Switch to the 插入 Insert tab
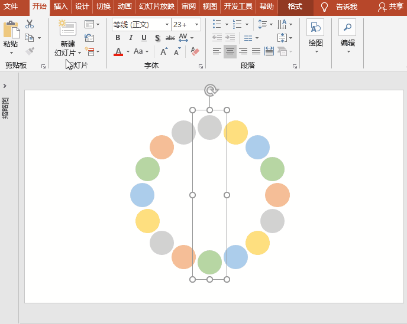The image size is (407, 324). 60,6
